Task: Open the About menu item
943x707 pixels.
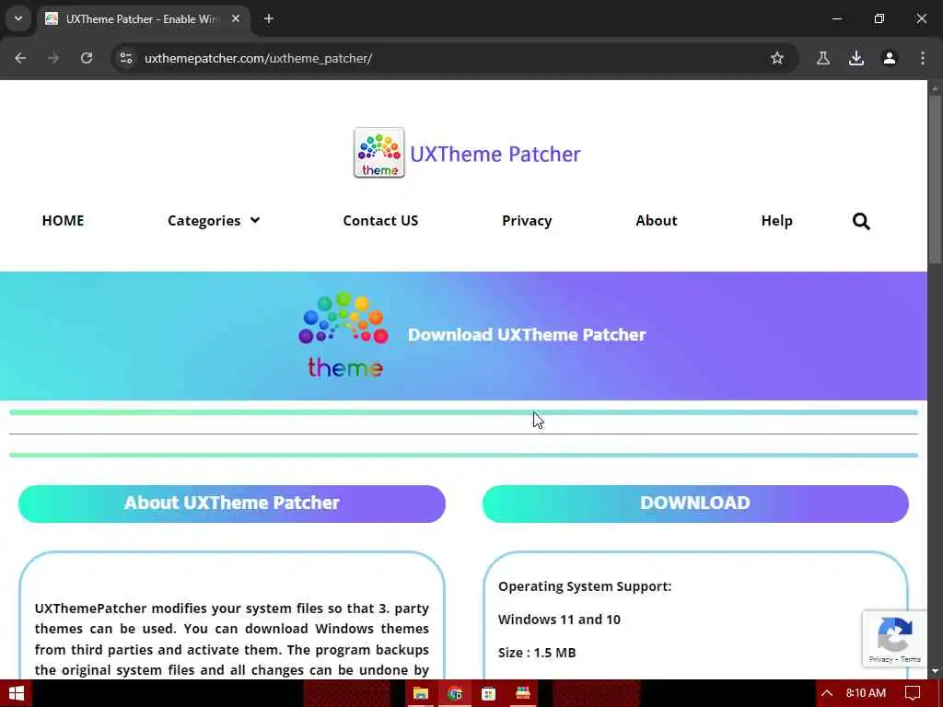Action: coord(657,221)
